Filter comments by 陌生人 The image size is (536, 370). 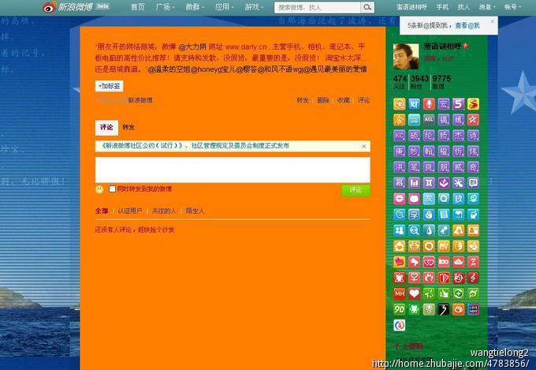click(x=195, y=211)
